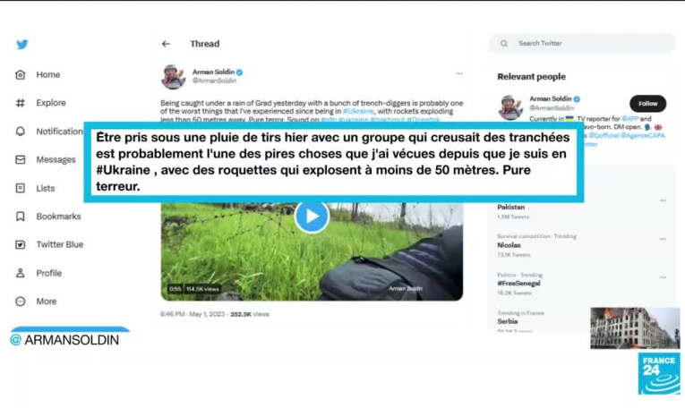Open the Explore hashtag icon
Viewport: 685px width, 408px height.
tap(20, 103)
